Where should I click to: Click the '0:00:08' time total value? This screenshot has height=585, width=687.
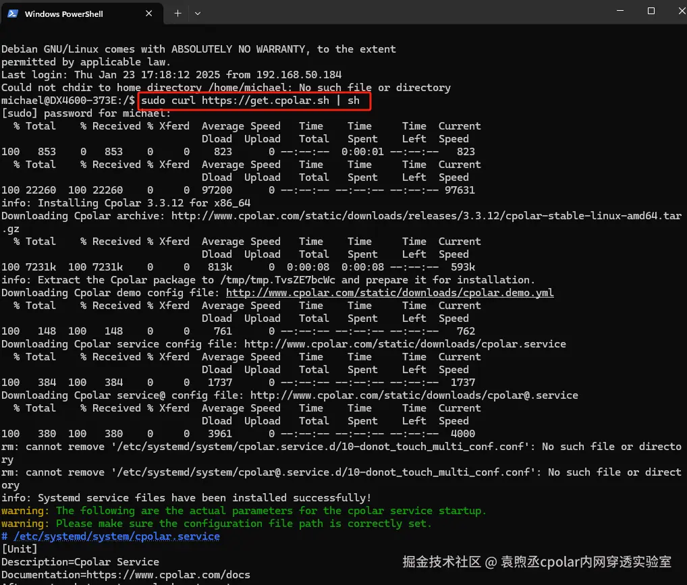click(308, 267)
